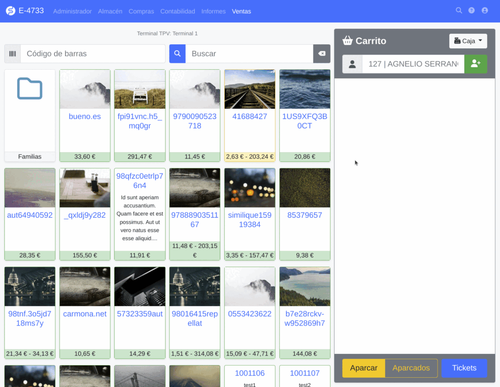500x387 pixels.
Task: Add product carmona.net to the cart
Action: 85,312
